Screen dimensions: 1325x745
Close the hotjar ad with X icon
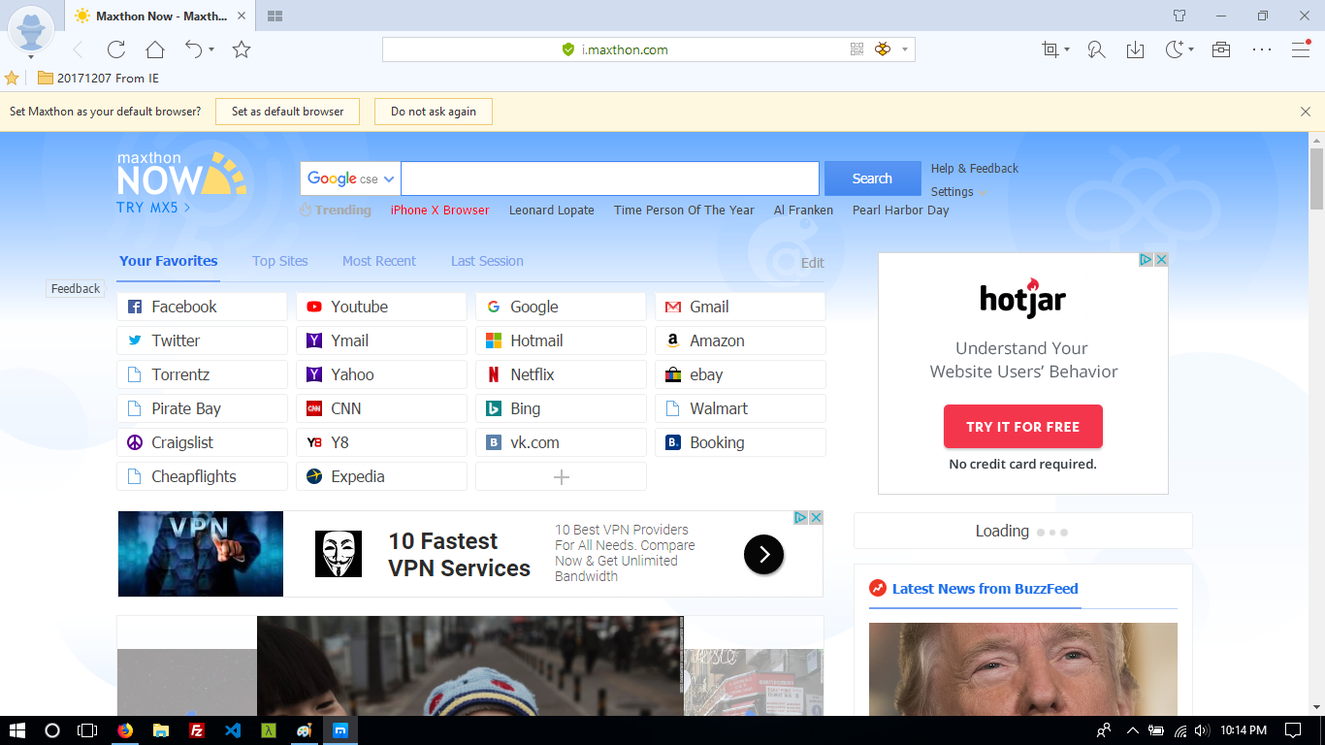click(1161, 260)
